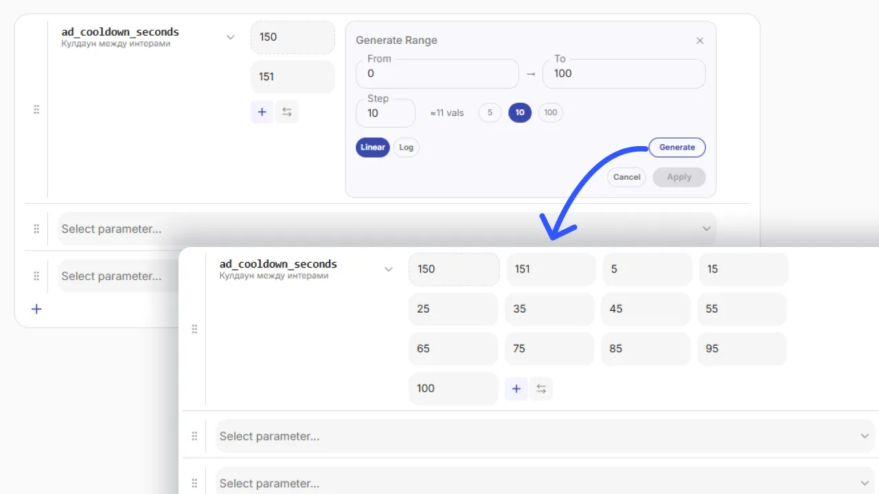
Task: Open lower panel's first Select parameter dropdown
Action: point(545,436)
